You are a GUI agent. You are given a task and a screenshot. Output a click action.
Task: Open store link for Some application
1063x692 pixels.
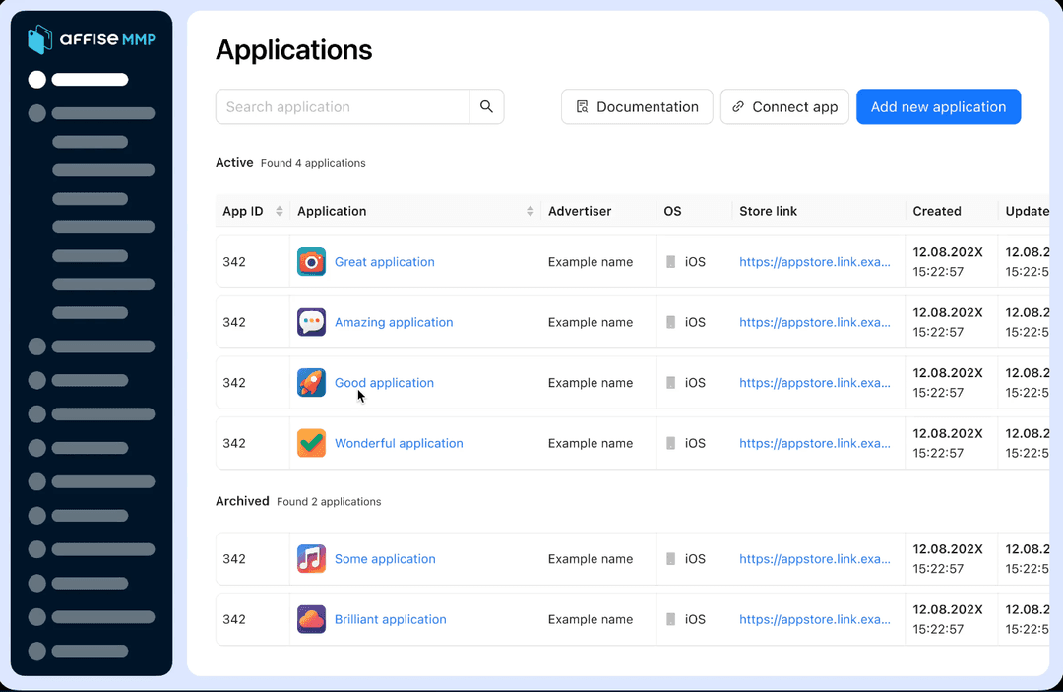(x=815, y=559)
